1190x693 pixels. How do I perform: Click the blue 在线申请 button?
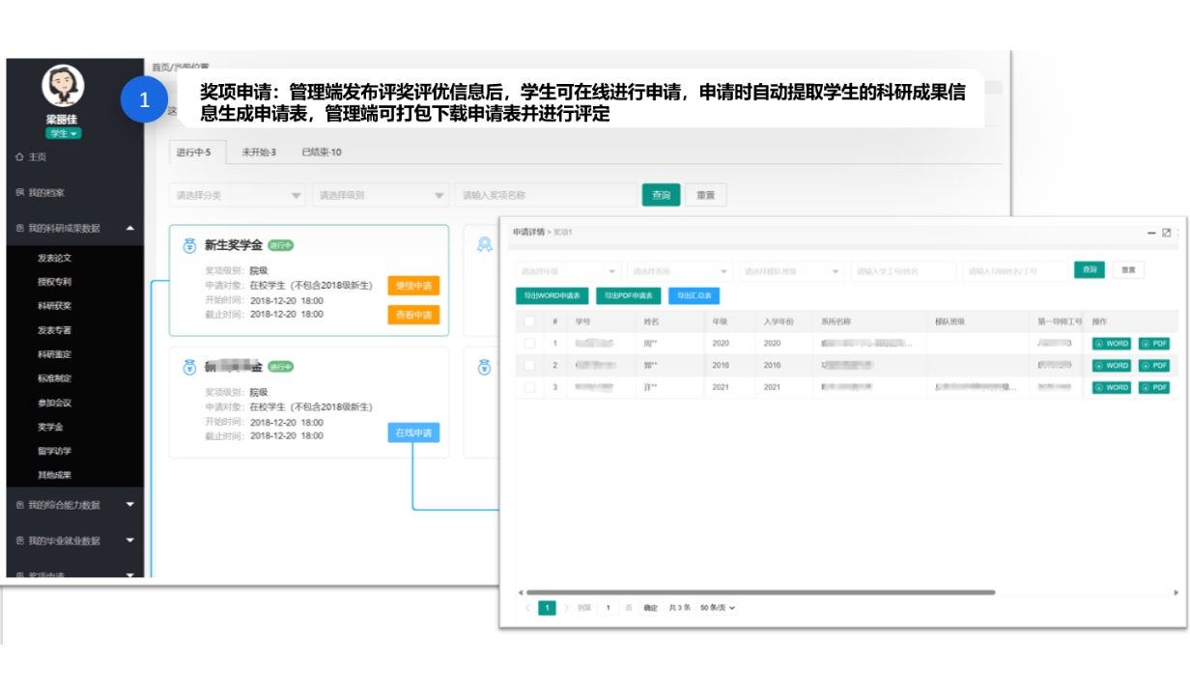point(413,432)
